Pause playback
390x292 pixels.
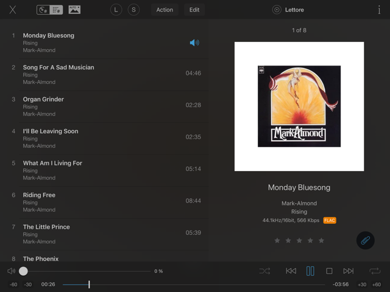pyautogui.click(x=310, y=271)
